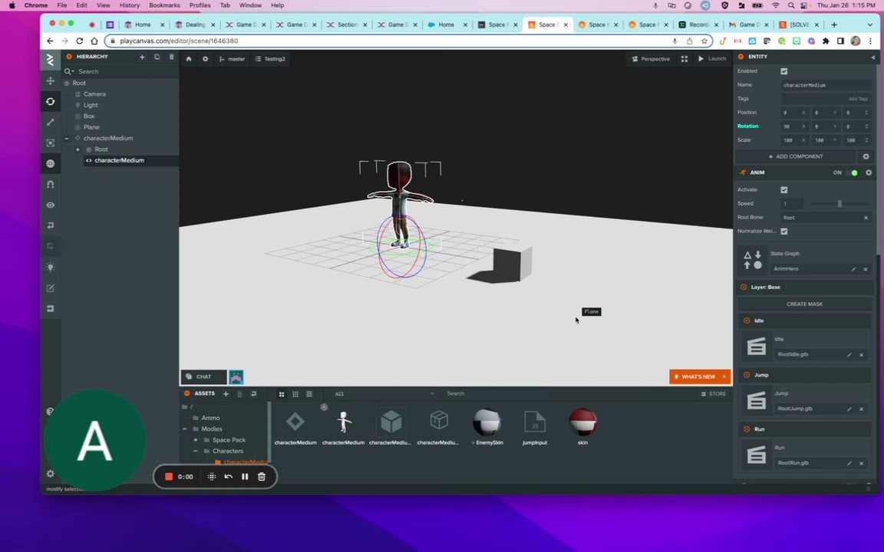Edit the AnimHero state graph pencil icon
This screenshot has width=884, height=552.
(x=853, y=269)
